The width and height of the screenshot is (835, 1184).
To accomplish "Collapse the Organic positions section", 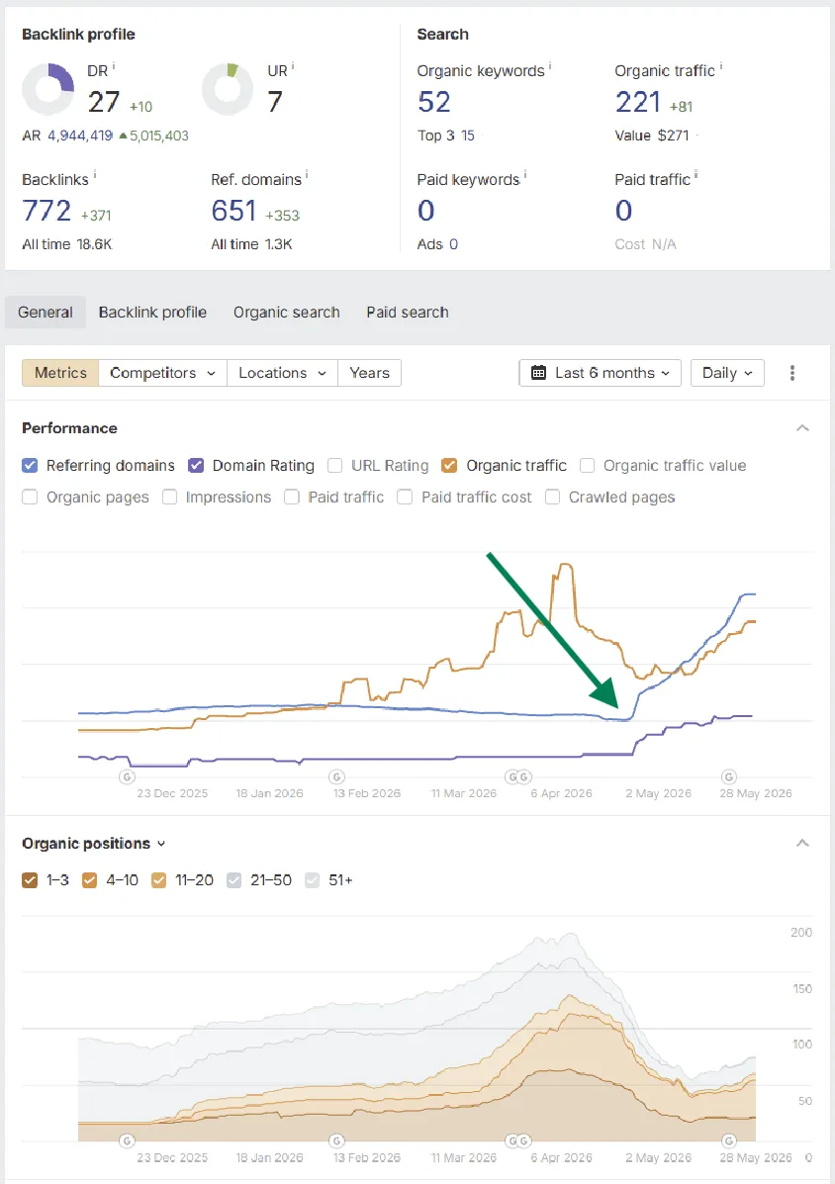I will pos(802,843).
